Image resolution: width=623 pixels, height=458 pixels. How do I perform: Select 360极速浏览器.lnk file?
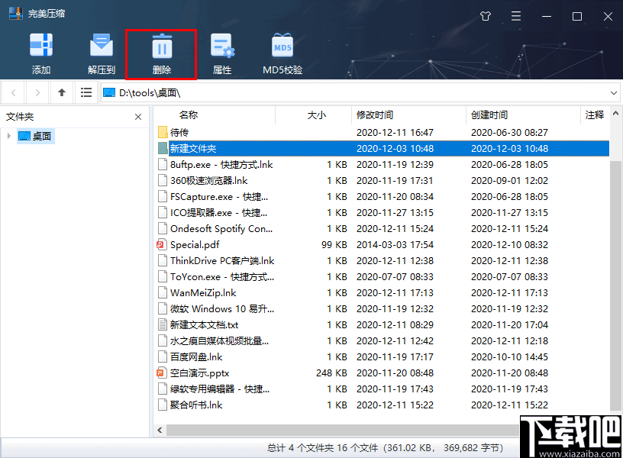click(383, 181)
